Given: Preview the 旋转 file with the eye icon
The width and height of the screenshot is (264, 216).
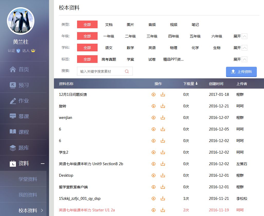Looking at the screenshot, I should (153, 106).
